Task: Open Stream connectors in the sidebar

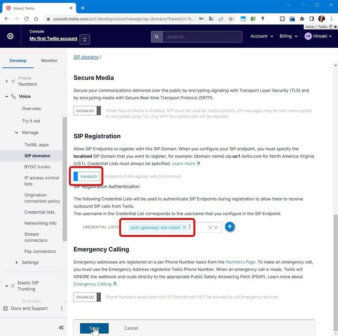Action: 36,237
